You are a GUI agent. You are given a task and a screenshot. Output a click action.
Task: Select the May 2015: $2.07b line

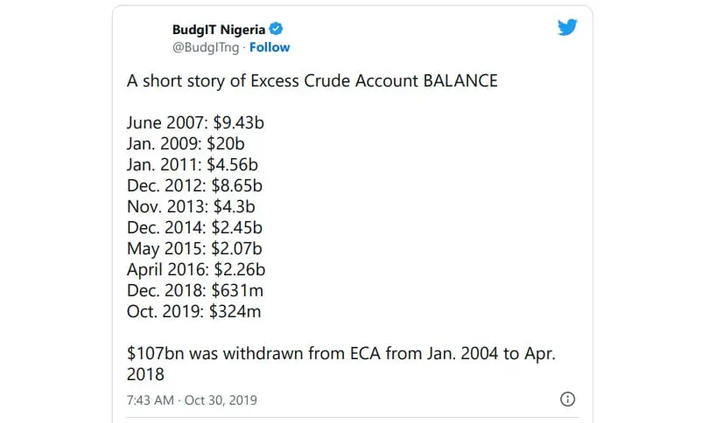coord(194,249)
